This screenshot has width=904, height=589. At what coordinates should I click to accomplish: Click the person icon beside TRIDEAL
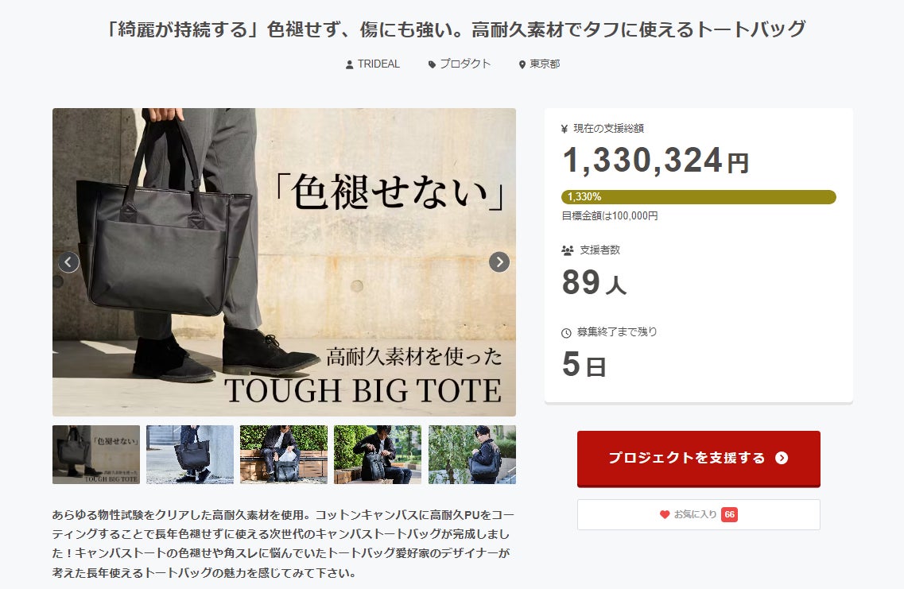[349, 64]
